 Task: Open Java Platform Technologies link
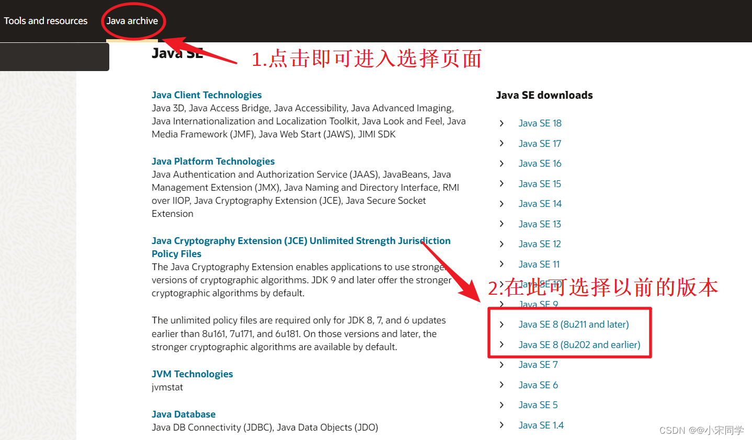(213, 161)
